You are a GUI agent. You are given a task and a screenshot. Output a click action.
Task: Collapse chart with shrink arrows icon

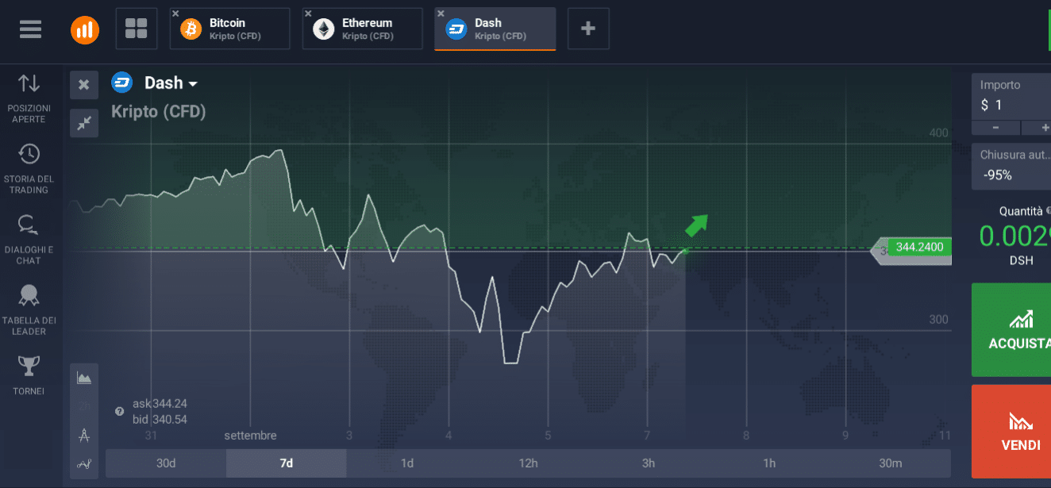(84, 123)
